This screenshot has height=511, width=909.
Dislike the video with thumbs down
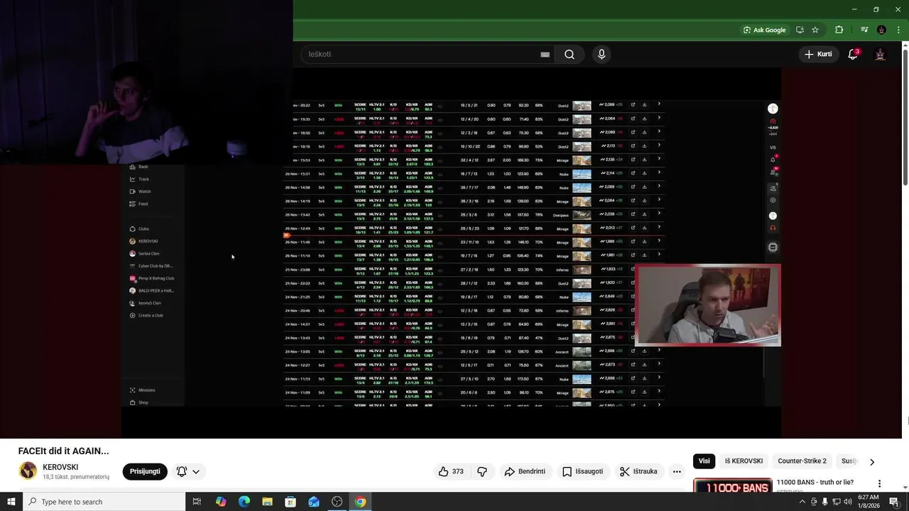tap(482, 471)
